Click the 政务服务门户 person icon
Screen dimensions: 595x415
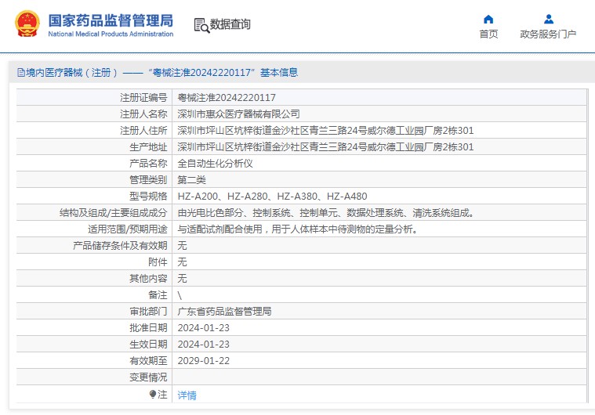coord(548,19)
